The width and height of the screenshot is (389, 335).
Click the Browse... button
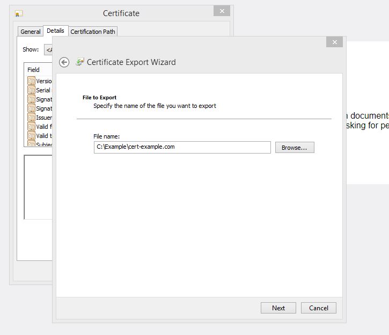click(x=295, y=148)
